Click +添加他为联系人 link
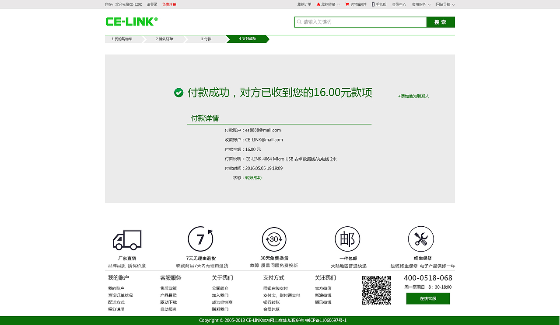This screenshot has height=325, width=560. point(414,96)
